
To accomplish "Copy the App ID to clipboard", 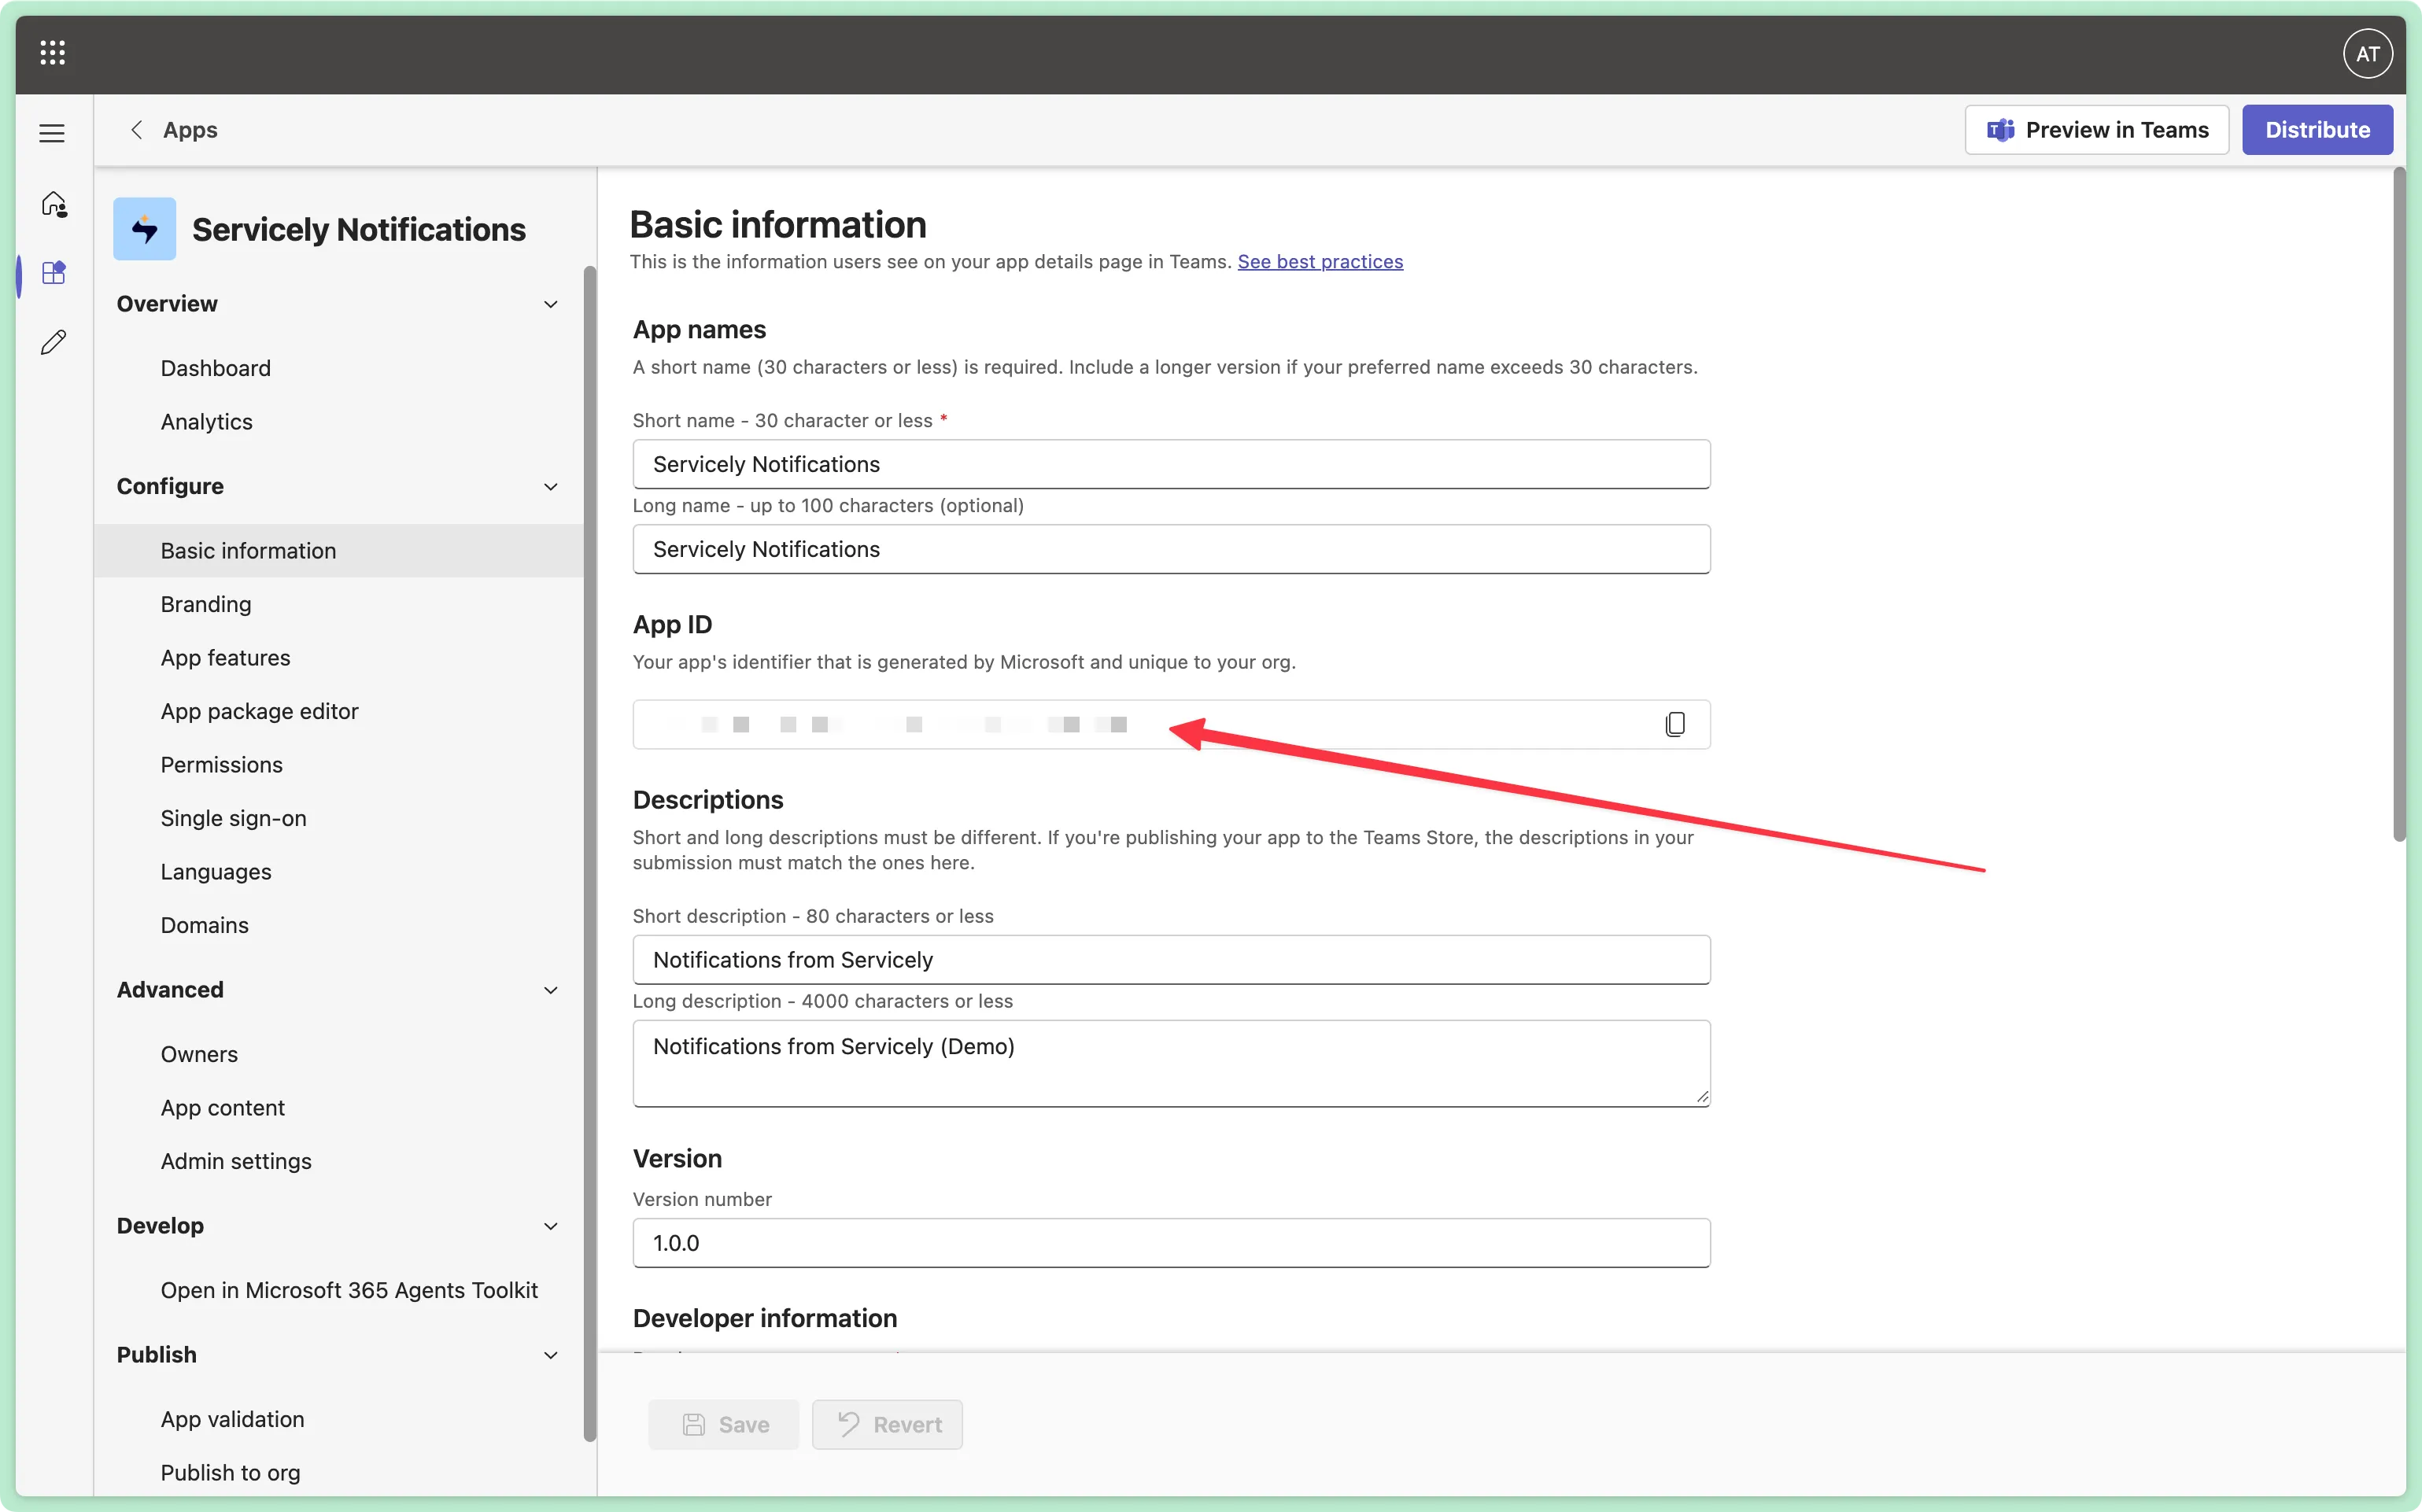I will pos(1675,724).
